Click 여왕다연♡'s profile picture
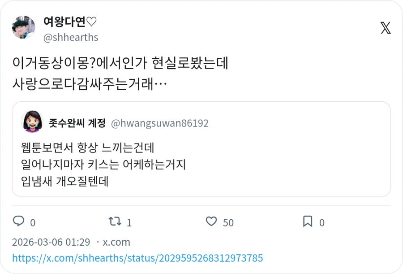The width and height of the screenshot is (403, 274). click(23, 28)
